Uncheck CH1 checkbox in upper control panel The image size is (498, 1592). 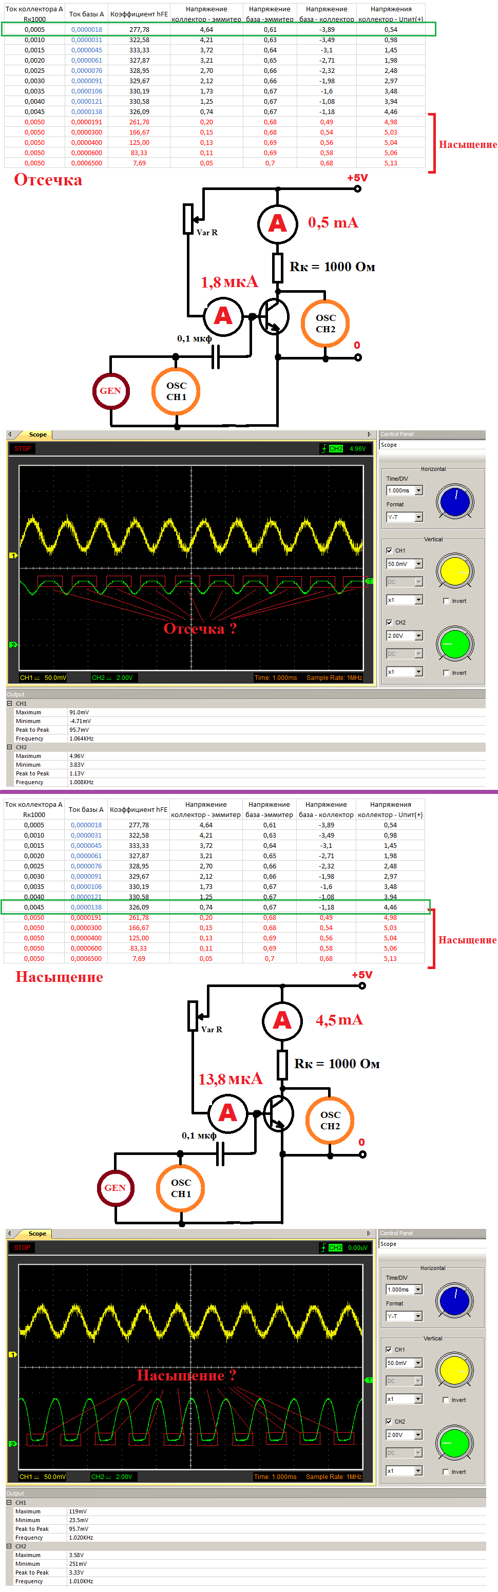pyautogui.click(x=389, y=550)
